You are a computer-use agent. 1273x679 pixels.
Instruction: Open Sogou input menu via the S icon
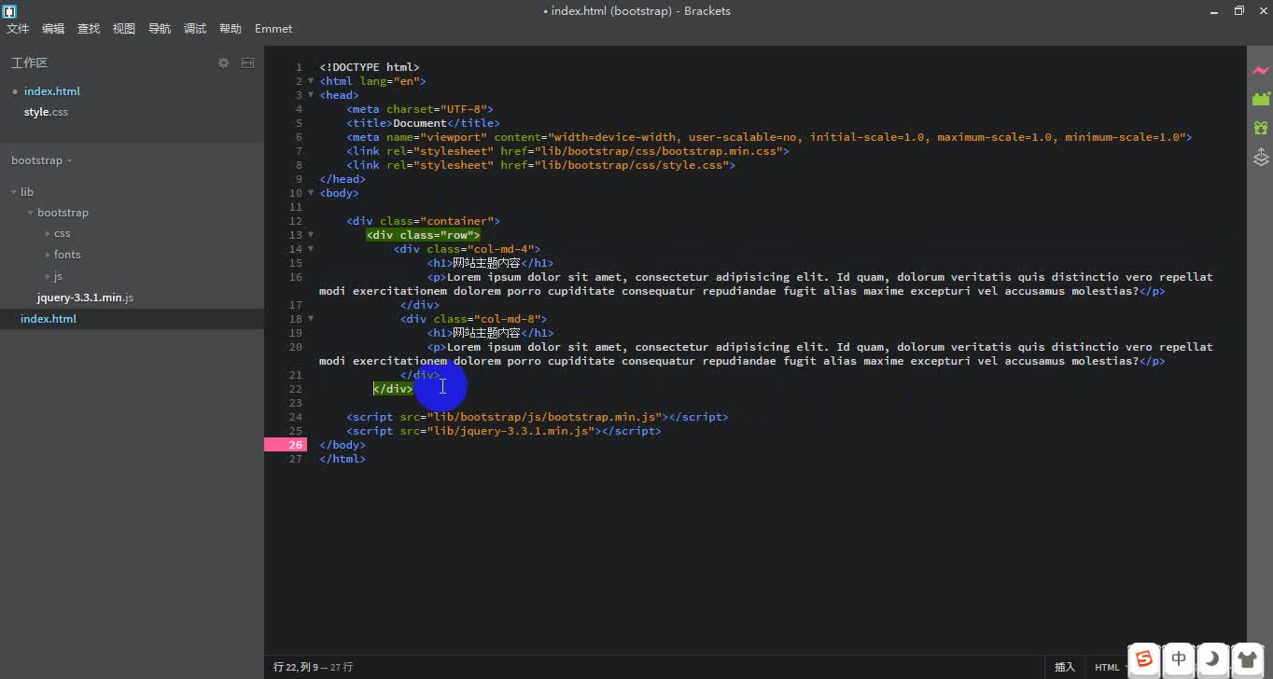1143,659
